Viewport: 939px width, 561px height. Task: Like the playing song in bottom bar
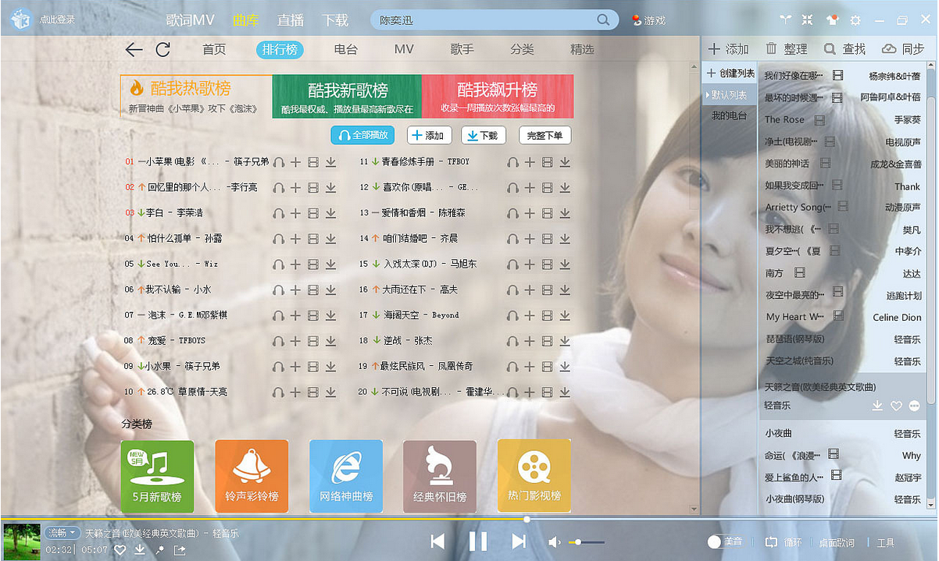click(x=120, y=550)
